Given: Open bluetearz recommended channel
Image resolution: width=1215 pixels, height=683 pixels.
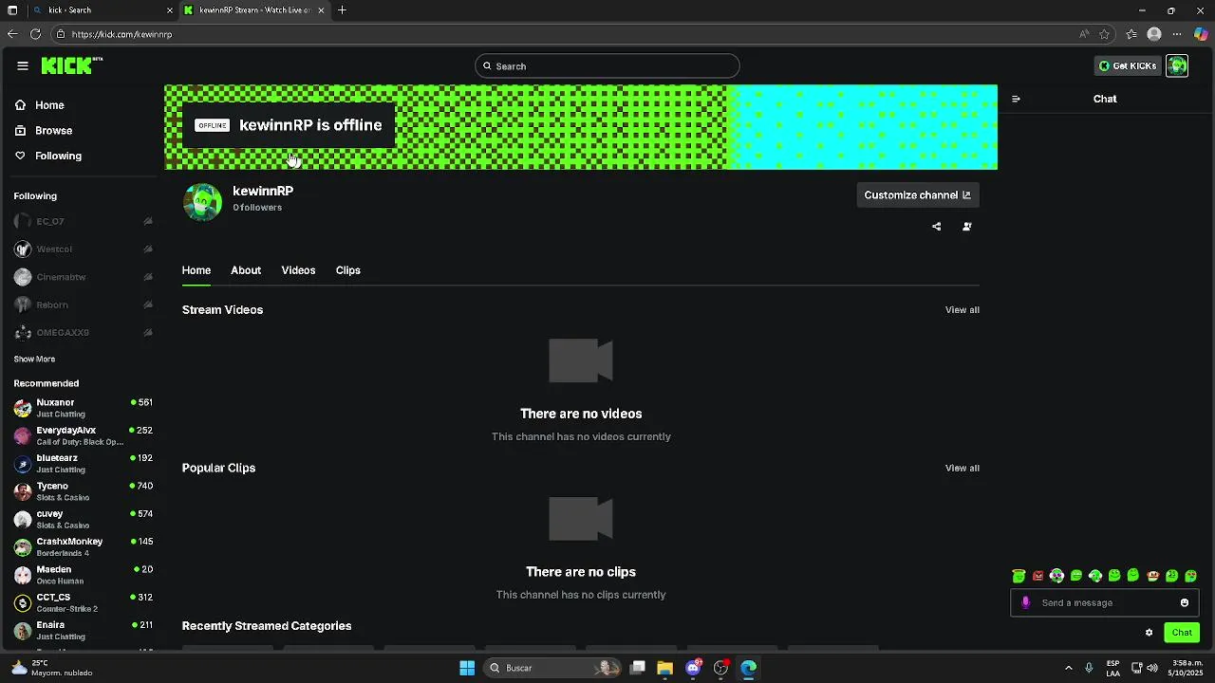Looking at the screenshot, I should [84, 464].
